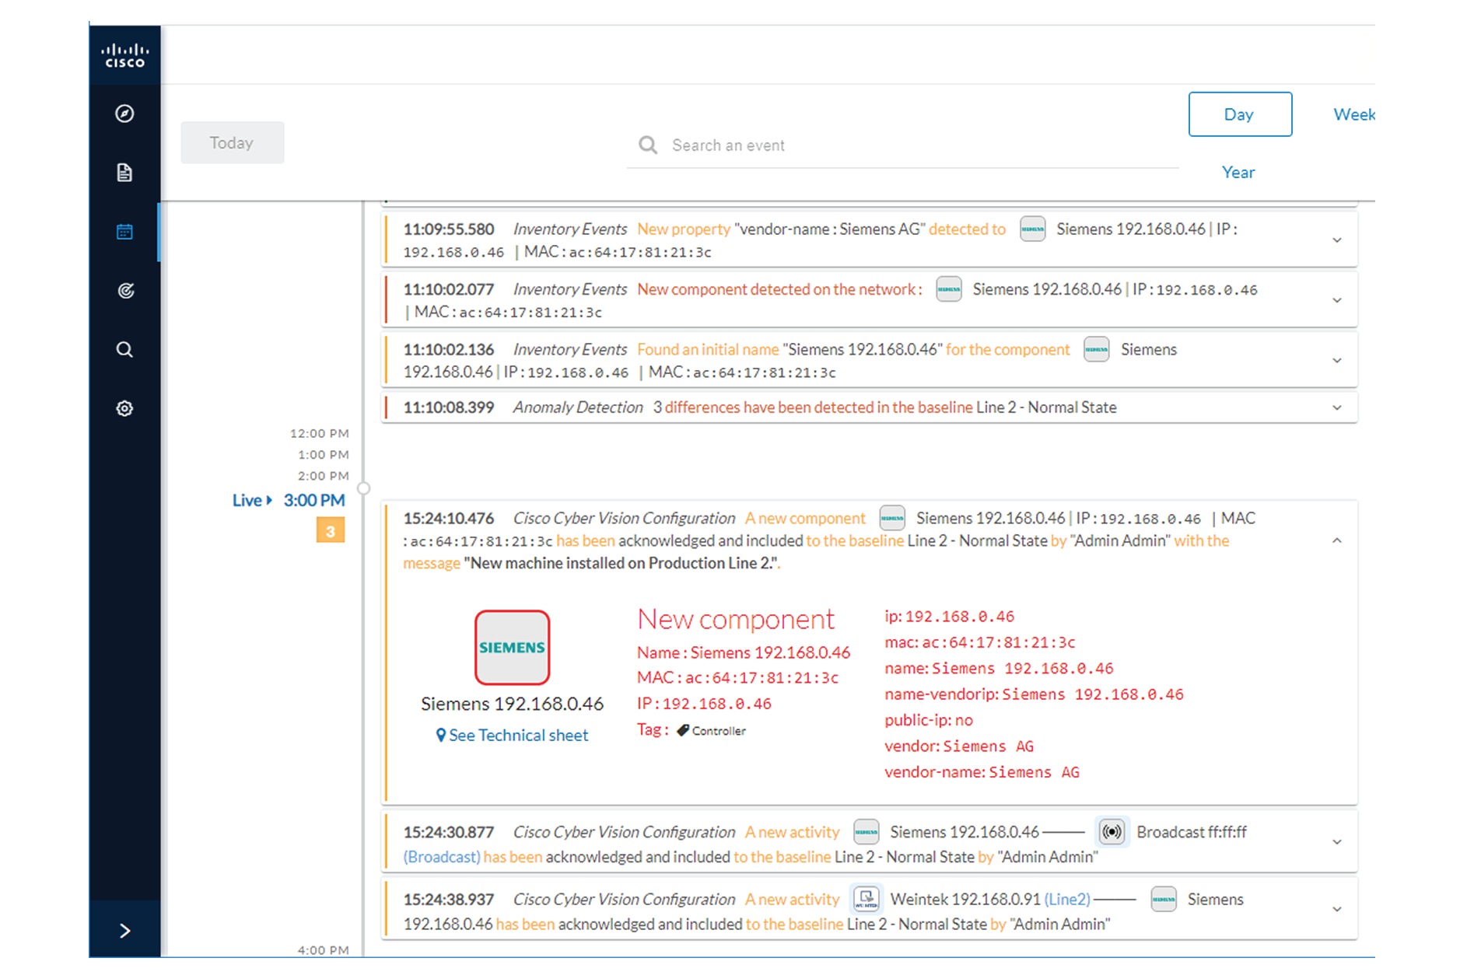Click the Broadcast activity icon in the 15:24:30 event

[x=1112, y=831]
